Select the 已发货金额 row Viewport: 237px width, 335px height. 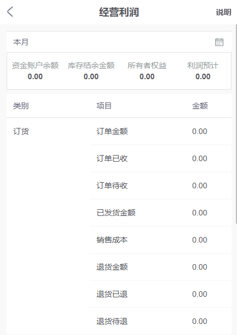click(x=161, y=213)
